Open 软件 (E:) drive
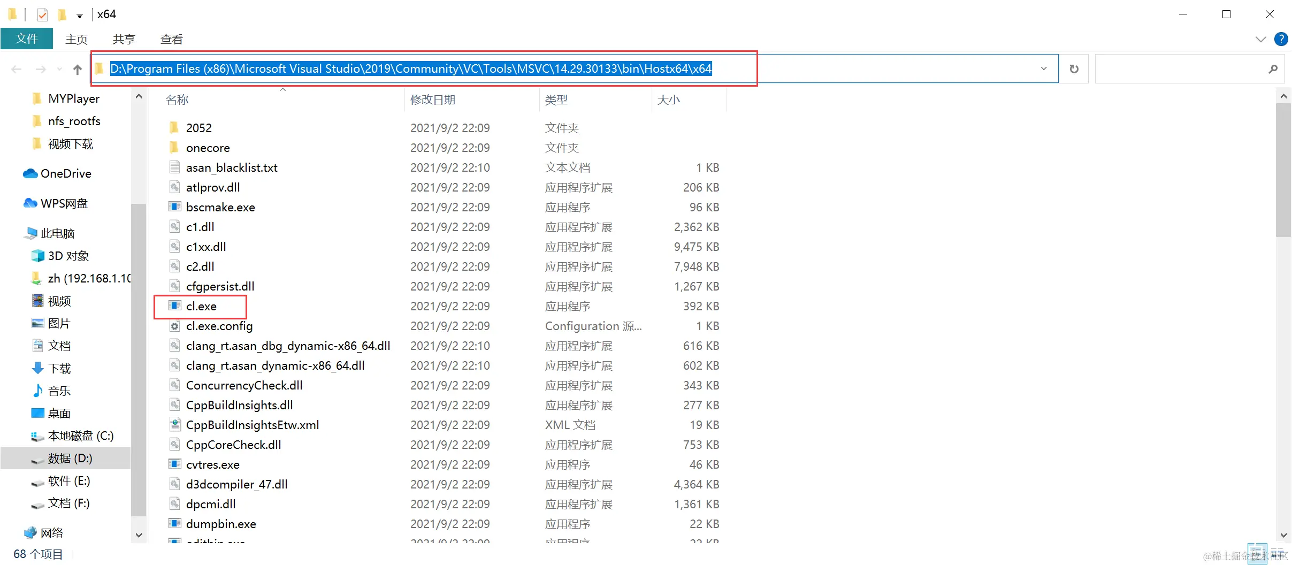1292x565 pixels. [x=69, y=481]
